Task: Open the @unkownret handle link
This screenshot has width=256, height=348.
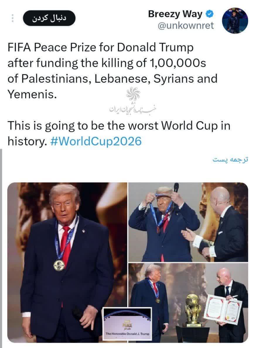Action: pyautogui.click(x=185, y=25)
